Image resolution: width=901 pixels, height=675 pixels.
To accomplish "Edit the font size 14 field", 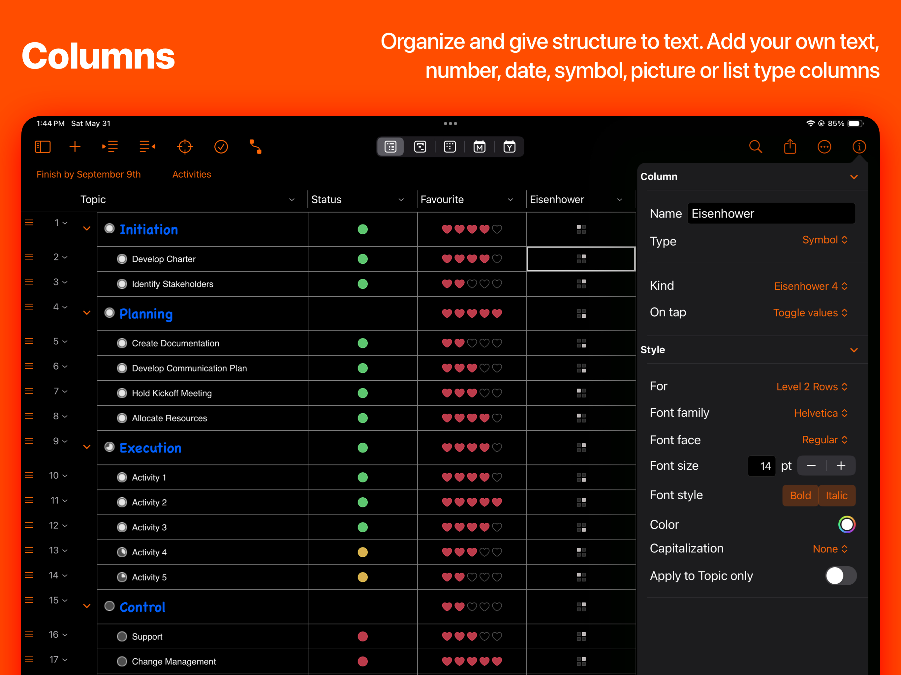I will point(761,466).
